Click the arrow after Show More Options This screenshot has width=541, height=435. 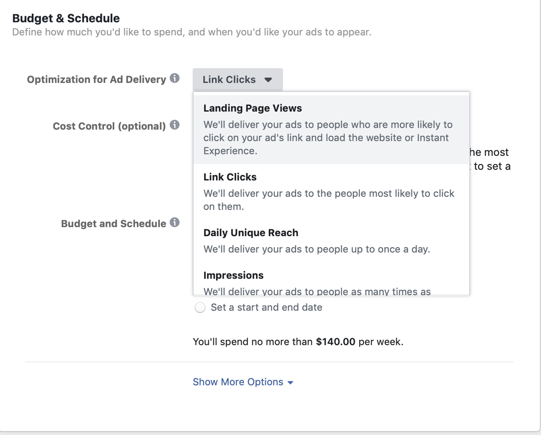(x=290, y=383)
